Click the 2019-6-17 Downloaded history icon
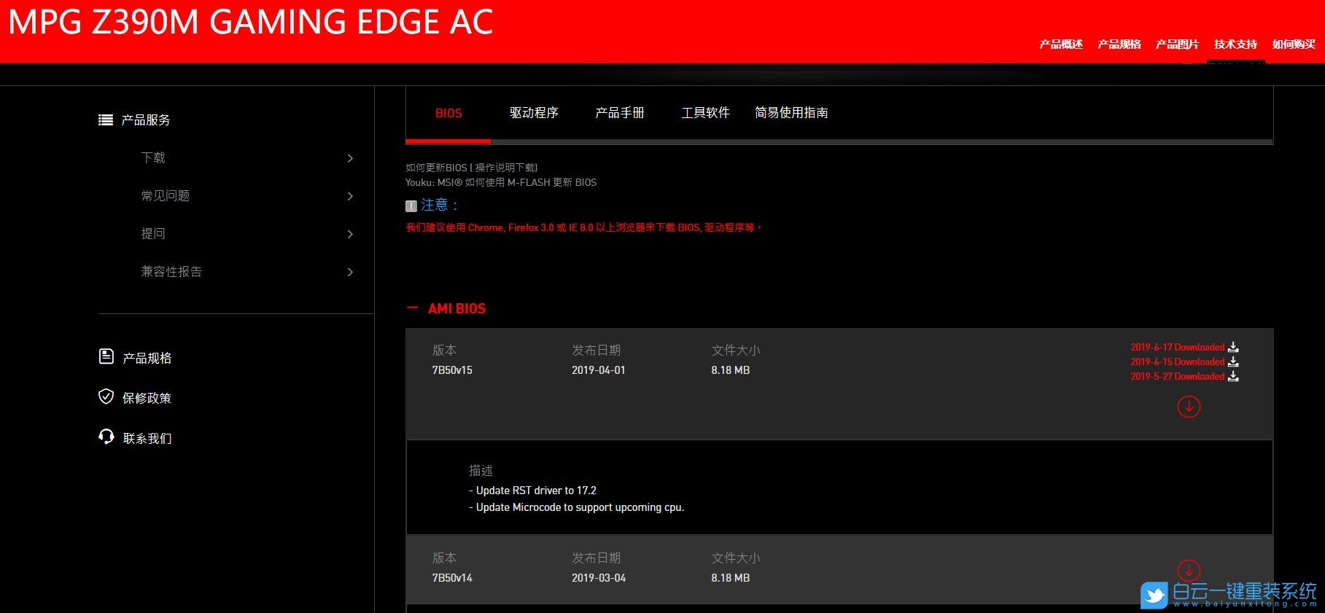The height and width of the screenshot is (613, 1325). [x=1233, y=347]
